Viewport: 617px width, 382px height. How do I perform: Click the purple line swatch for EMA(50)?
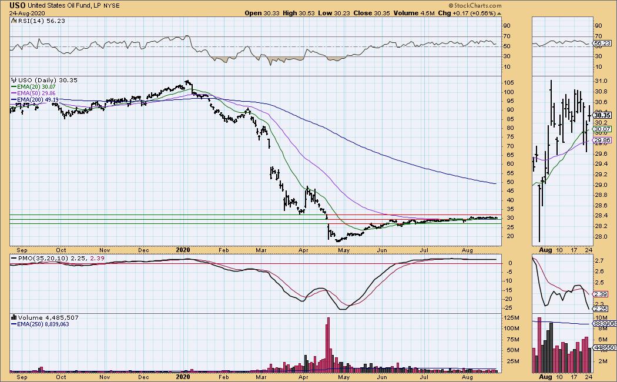14,93
